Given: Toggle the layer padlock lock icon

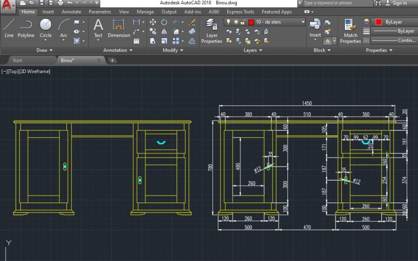Looking at the screenshot, I should coord(243,22).
